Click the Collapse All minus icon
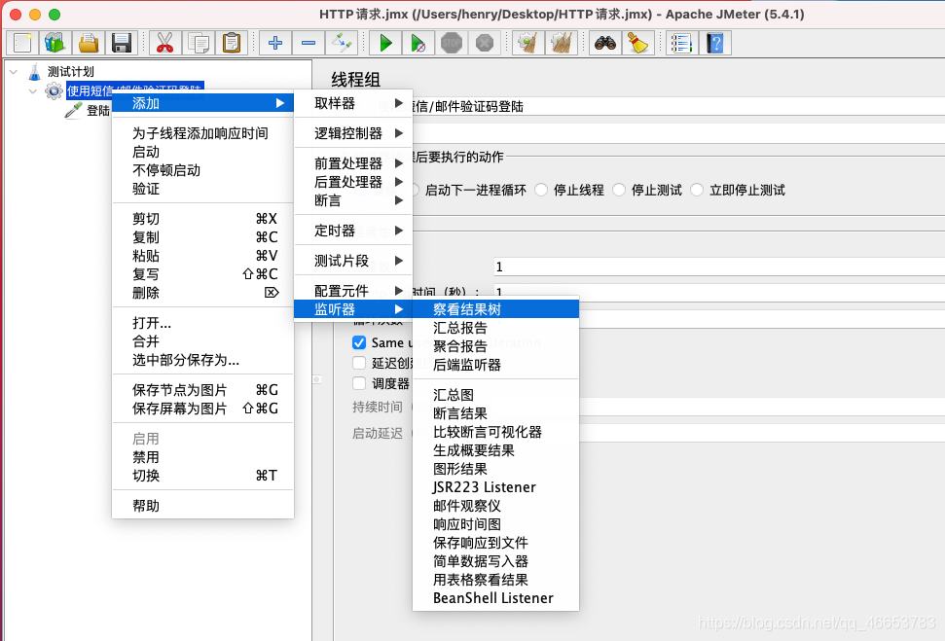The height and width of the screenshot is (641, 945). pyautogui.click(x=309, y=43)
